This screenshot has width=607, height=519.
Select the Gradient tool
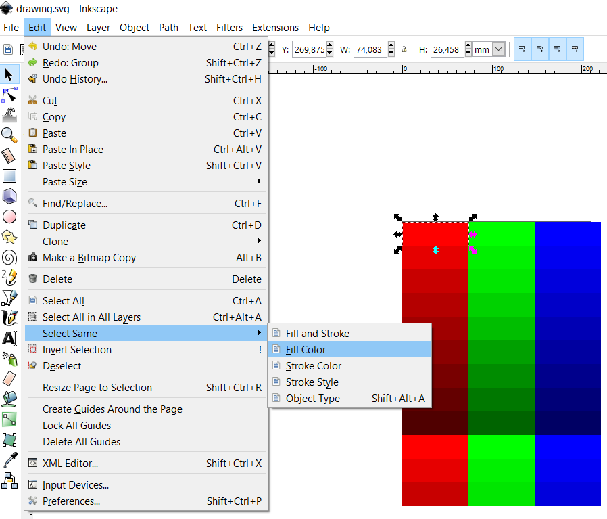point(9,420)
